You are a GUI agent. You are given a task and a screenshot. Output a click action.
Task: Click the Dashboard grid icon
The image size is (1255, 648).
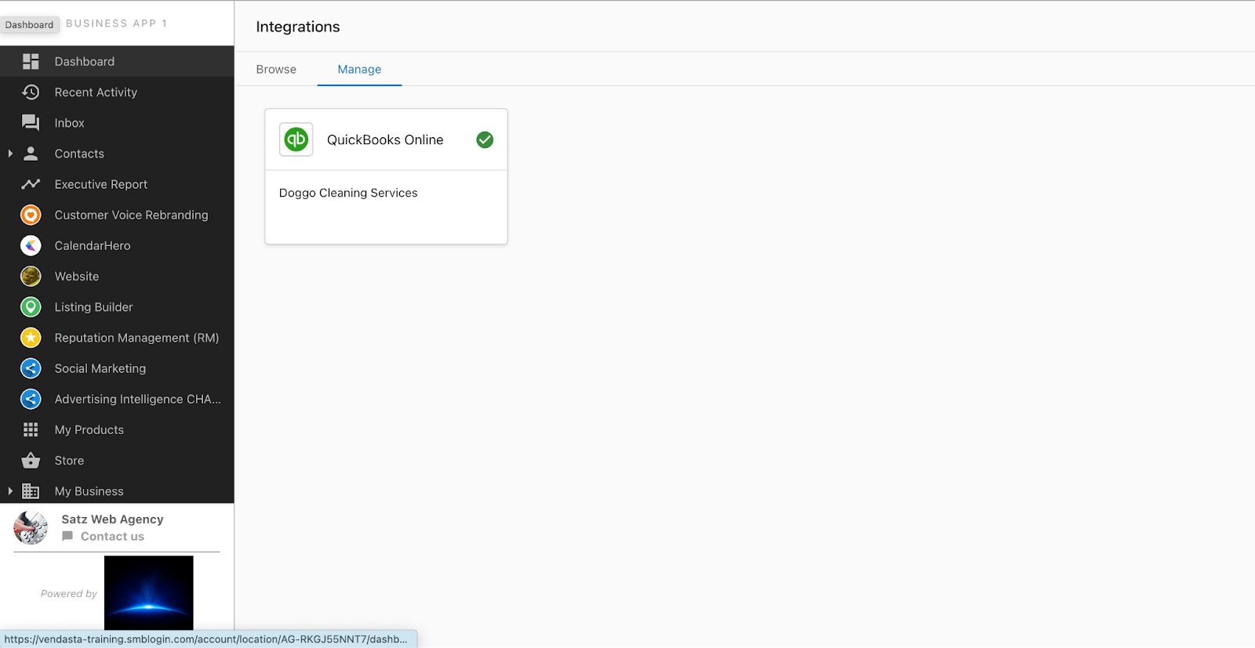pos(31,61)
